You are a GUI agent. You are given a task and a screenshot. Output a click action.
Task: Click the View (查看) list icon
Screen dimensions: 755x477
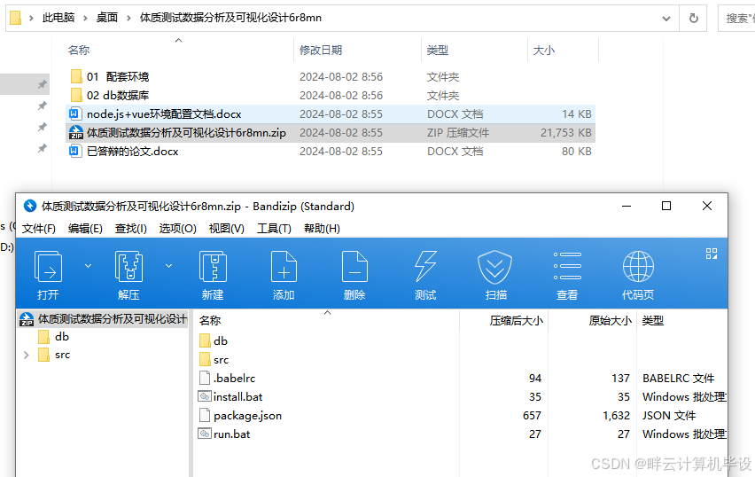coord(567,266)
